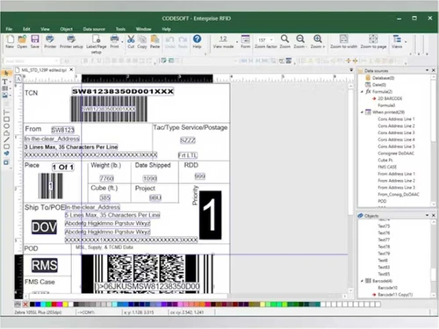Switch View mode icon
439x329 pixels.
pos(223,39)
